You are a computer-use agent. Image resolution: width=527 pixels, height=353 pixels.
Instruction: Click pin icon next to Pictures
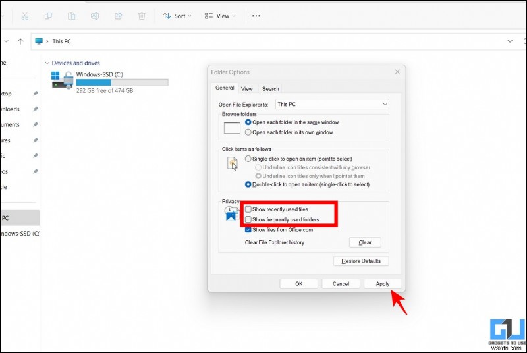tap(36, 140)
